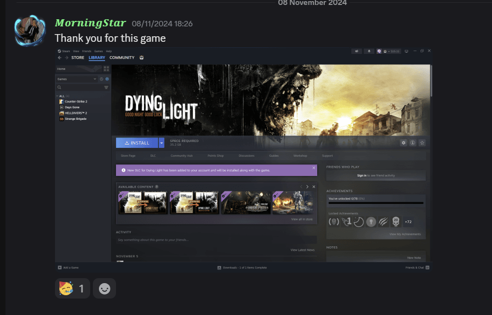Screen dimensions: 492x315
Task: Open the notifications bell
Action: pyautogui.click(x=369, y=51)
